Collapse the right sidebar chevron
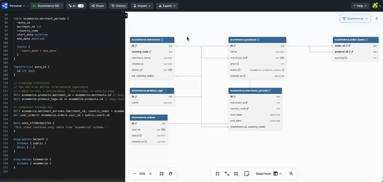Screen dimensions: 383x182 376,19
